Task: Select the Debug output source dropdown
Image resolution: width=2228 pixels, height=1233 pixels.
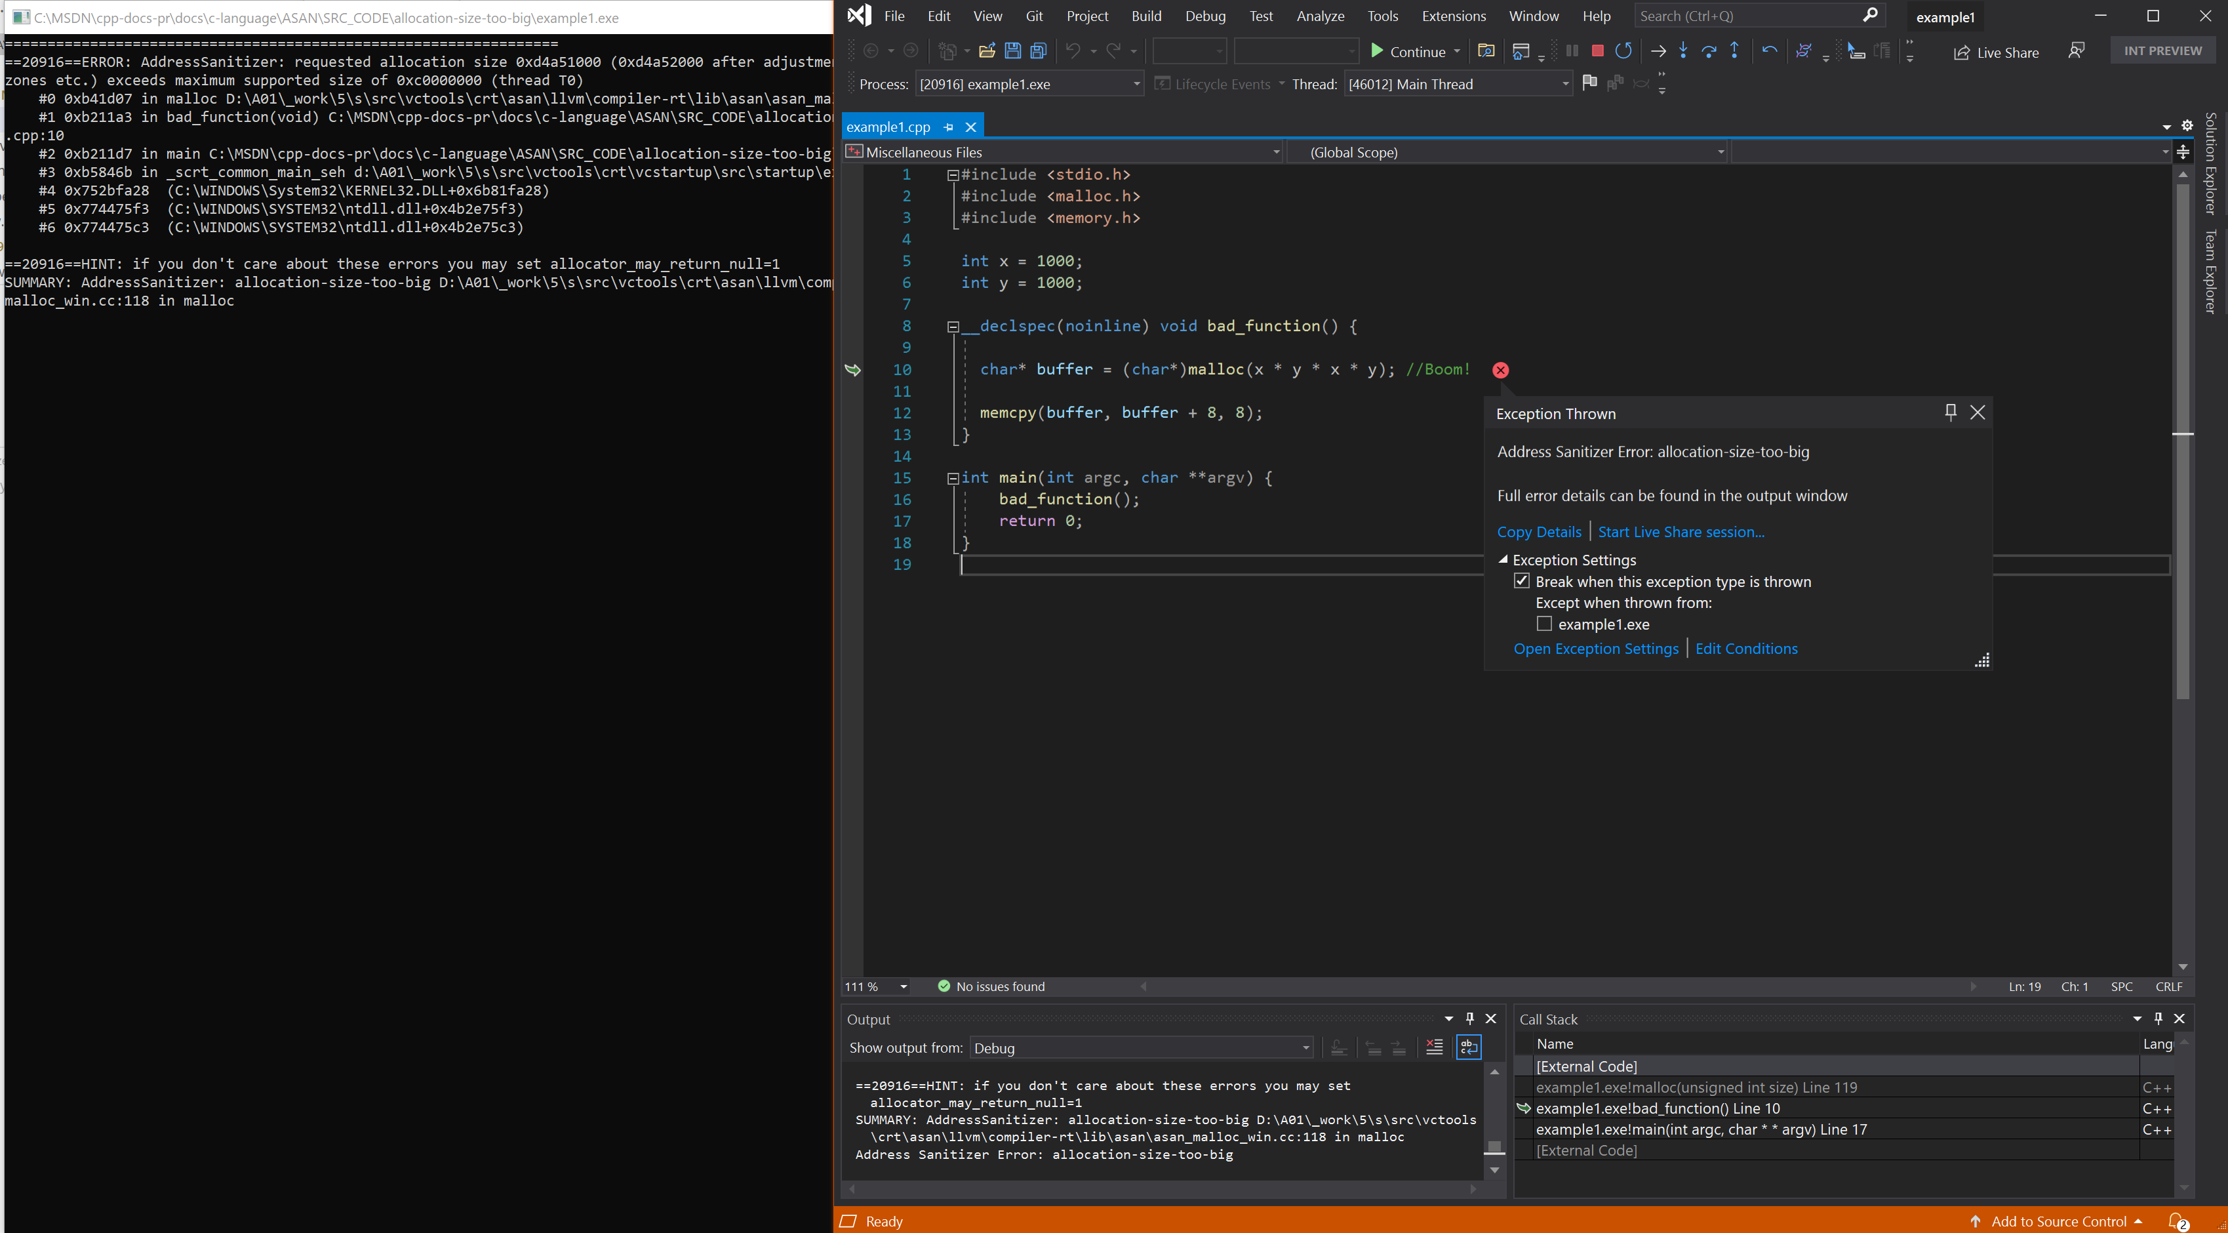Action: [x=1137, y=1048]
